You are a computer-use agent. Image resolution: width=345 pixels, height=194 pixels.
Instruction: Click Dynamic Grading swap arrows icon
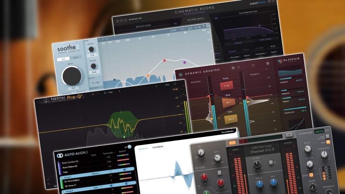253,65
